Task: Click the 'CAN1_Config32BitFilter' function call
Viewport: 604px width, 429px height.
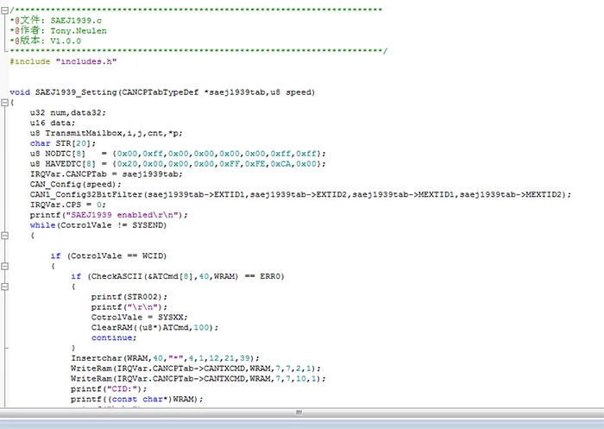Action: tap(86, 195)
